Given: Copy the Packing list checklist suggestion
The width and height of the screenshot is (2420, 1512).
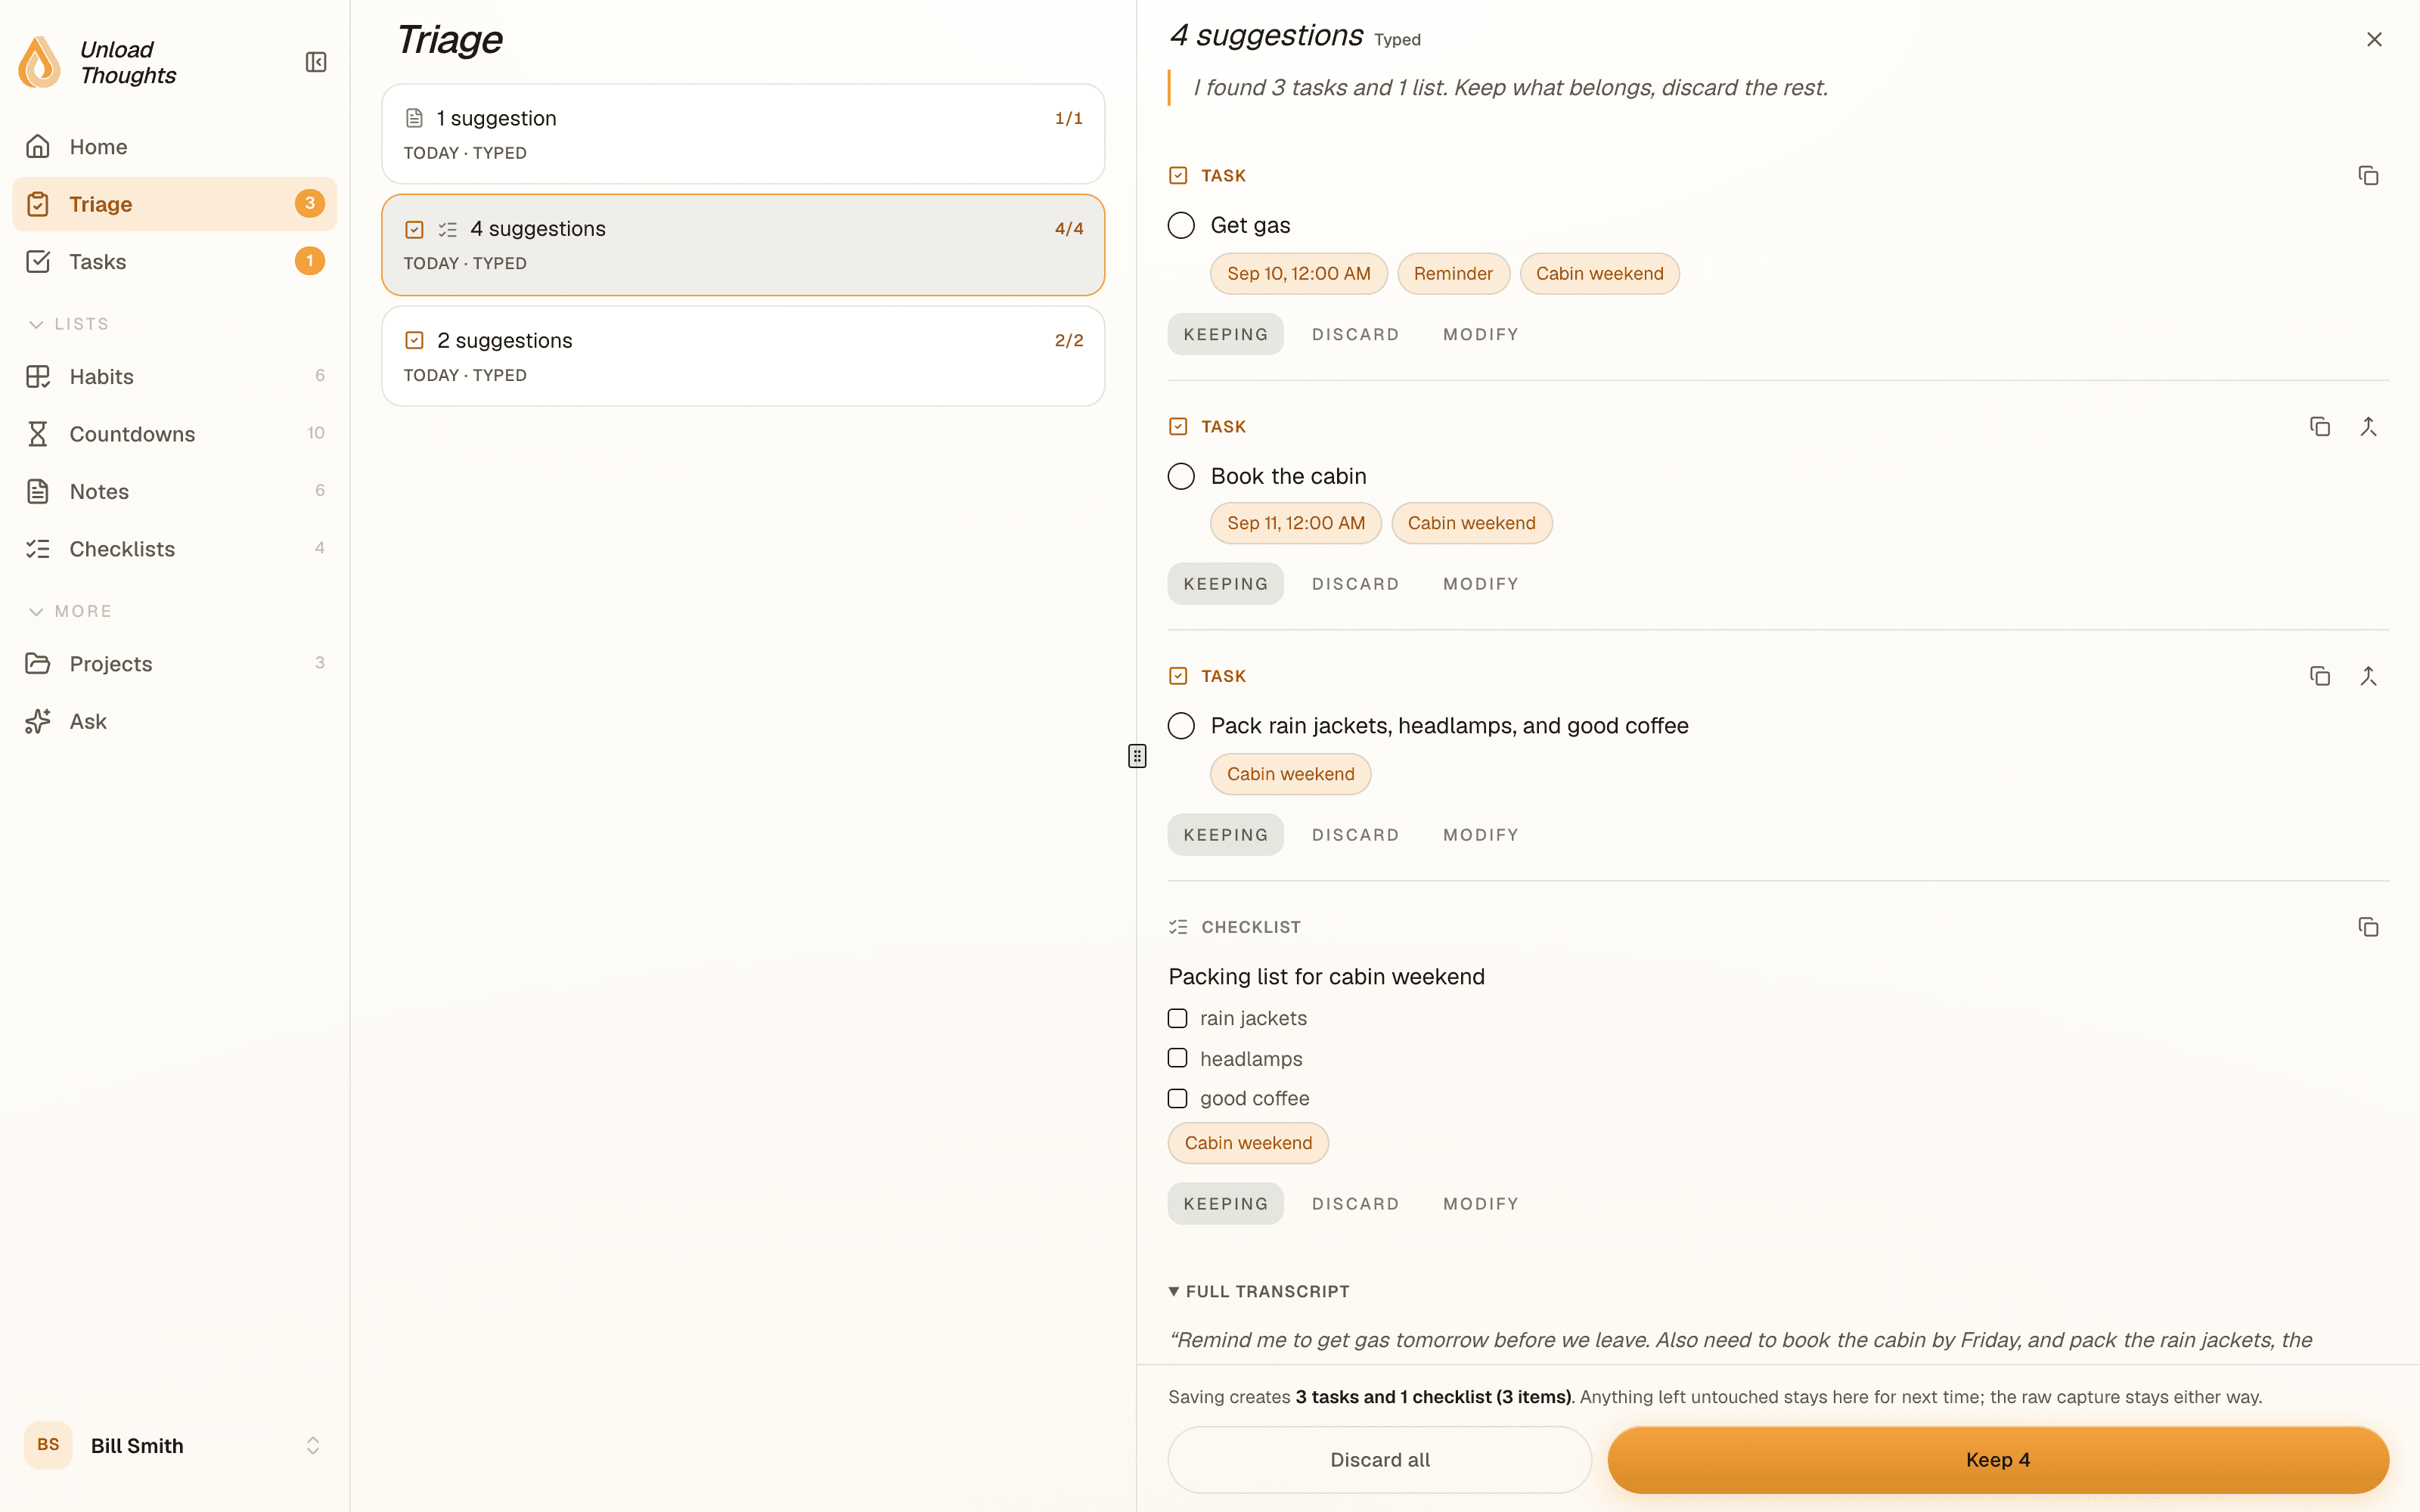Looking at the screenshot, I should [x=2368, y=928].
